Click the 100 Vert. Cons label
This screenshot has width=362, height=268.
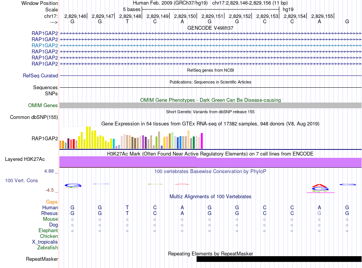(x=21, y=180)
